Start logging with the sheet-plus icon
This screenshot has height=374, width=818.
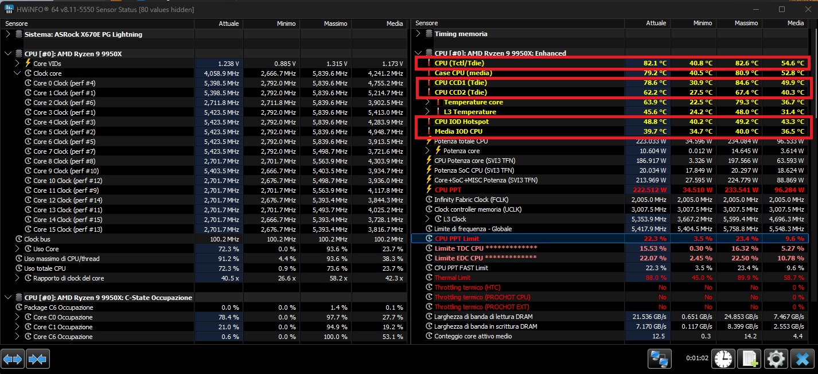749,359
